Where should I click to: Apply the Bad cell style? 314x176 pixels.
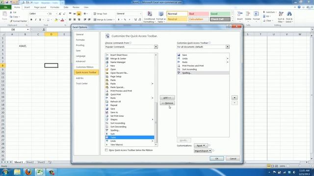199,14
